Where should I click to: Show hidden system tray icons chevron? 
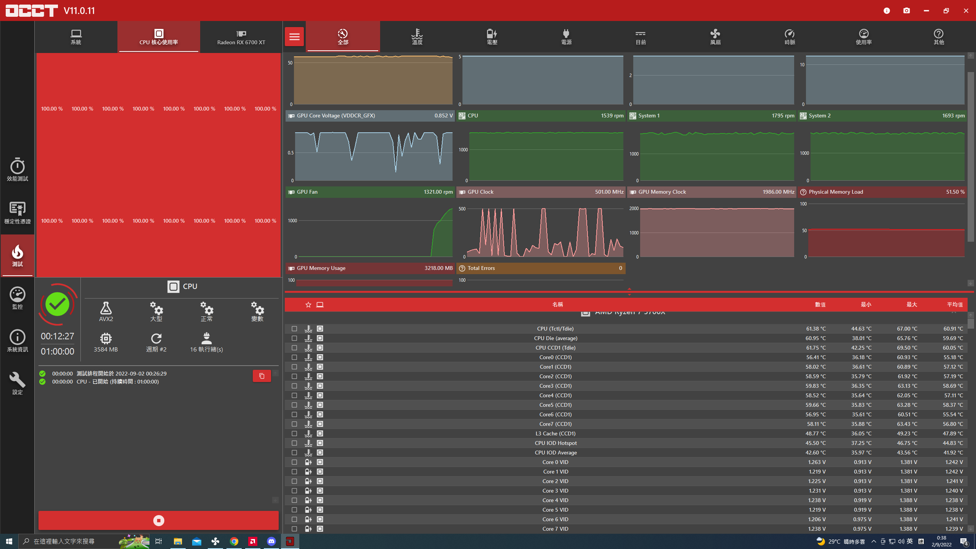pos(873,541)
